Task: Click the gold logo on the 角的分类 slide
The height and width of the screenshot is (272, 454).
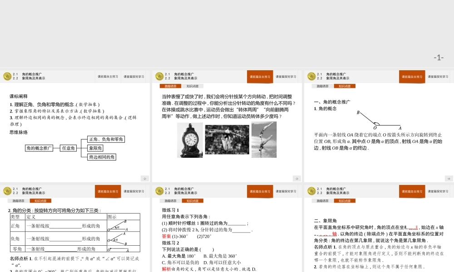Action: click(x=7, y=191)
